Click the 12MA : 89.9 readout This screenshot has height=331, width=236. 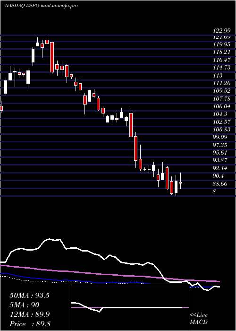tap(29, 314)
